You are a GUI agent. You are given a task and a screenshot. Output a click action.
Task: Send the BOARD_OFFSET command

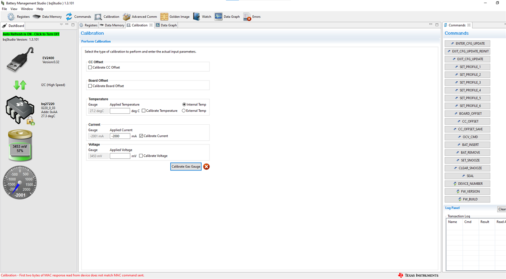pyautogui.click(x=467, y=114)
